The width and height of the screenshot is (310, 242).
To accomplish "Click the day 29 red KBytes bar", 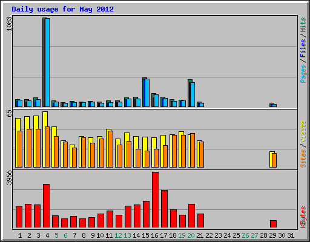I will [x=273, y=224].
